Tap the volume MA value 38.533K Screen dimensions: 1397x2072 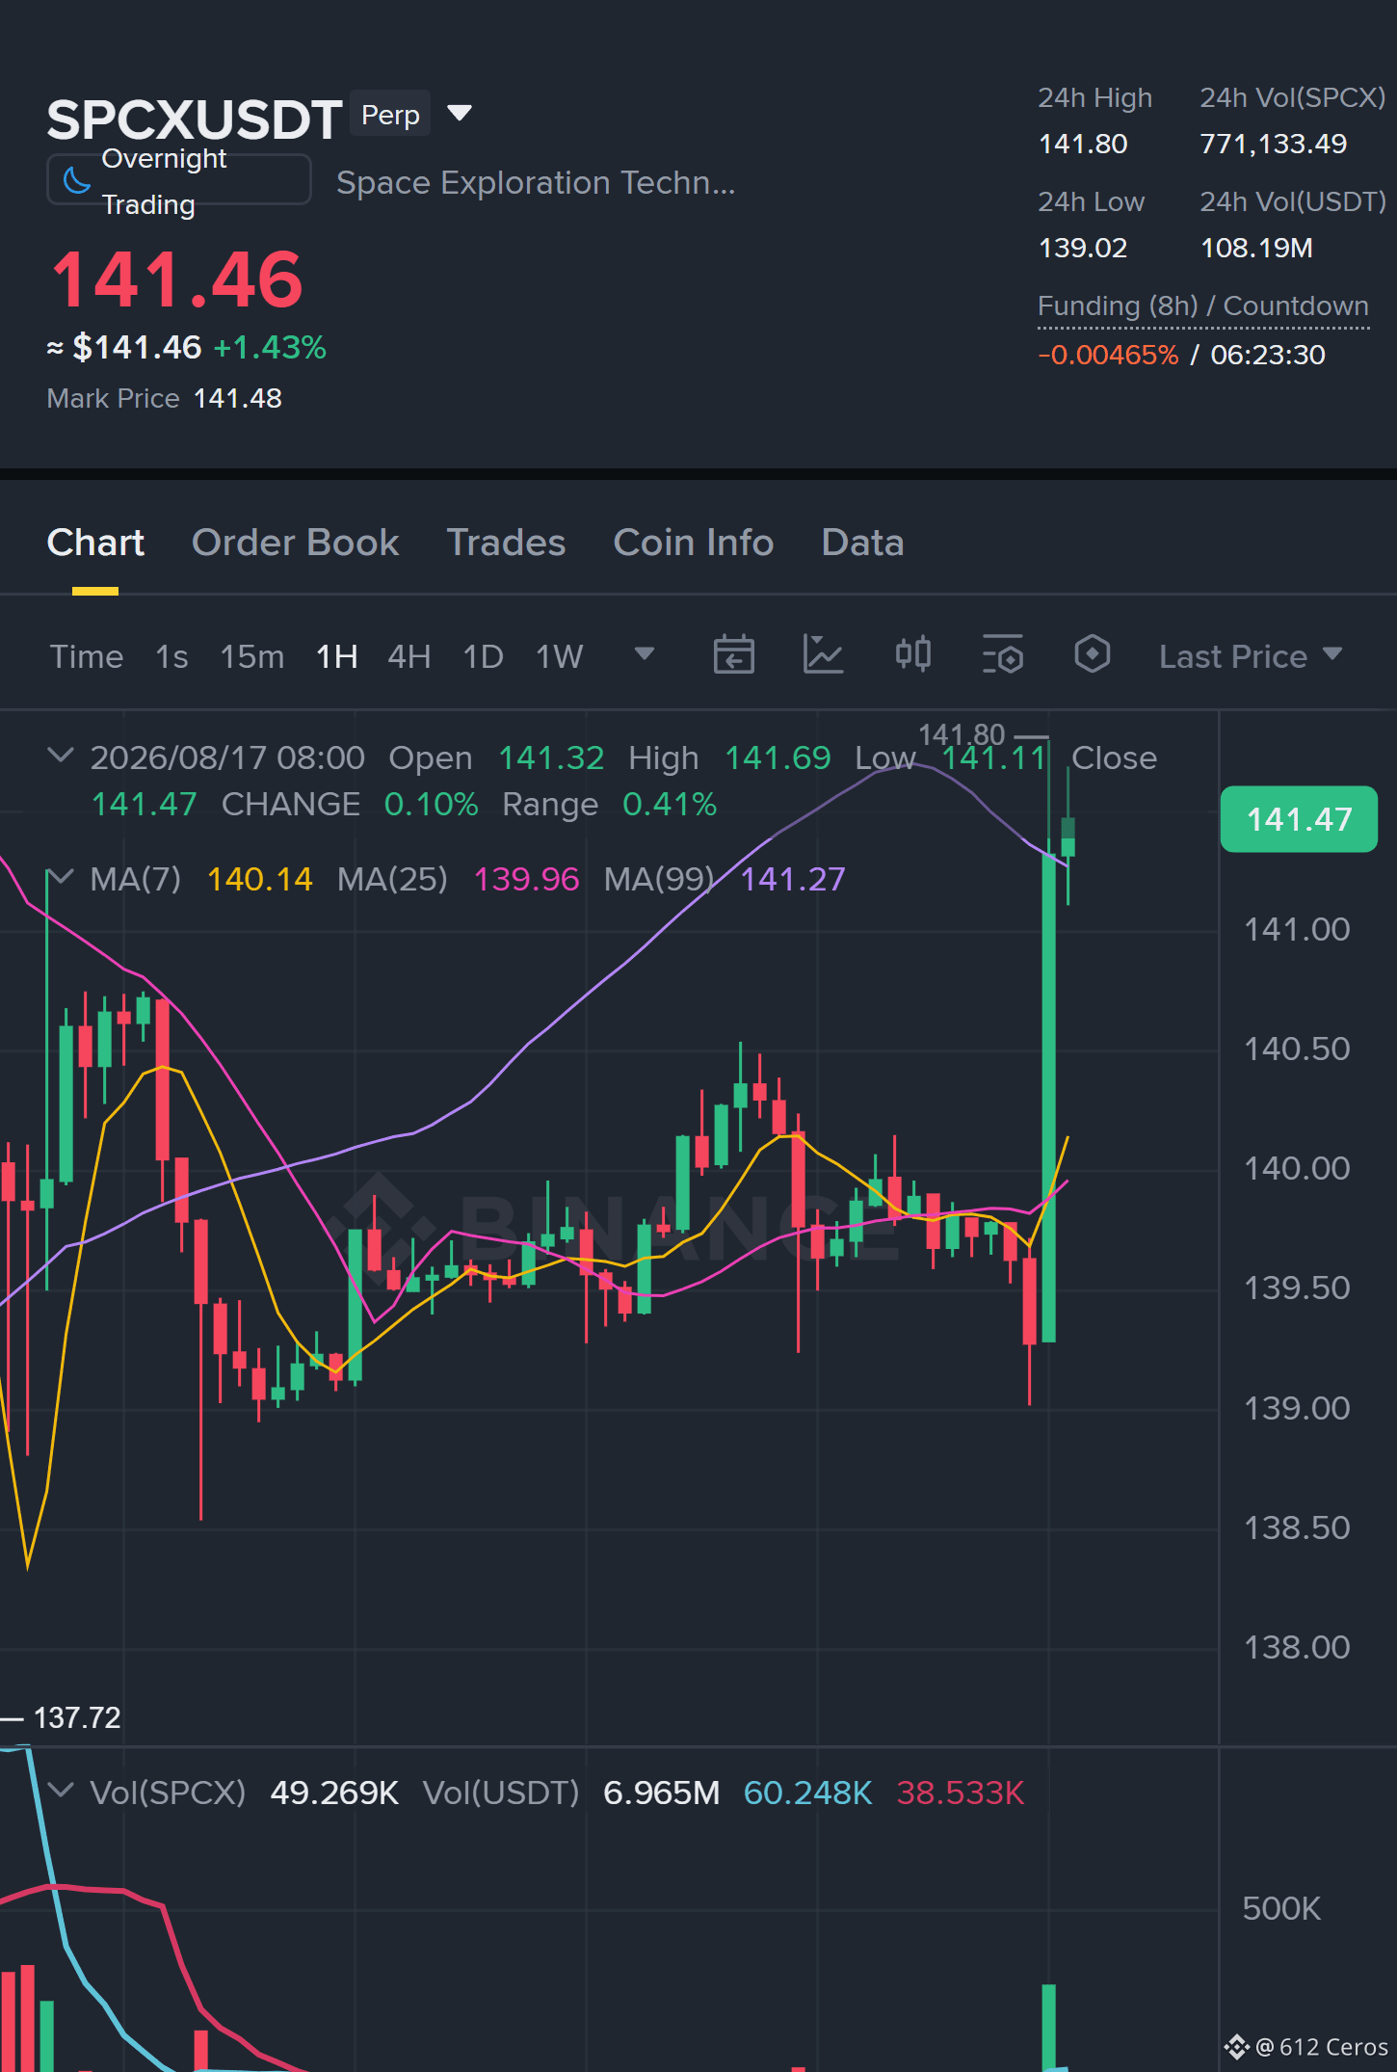coord(960,1793)
